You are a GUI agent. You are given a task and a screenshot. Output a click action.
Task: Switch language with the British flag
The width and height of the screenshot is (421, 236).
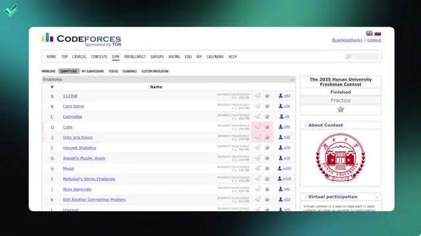point(369,33)
